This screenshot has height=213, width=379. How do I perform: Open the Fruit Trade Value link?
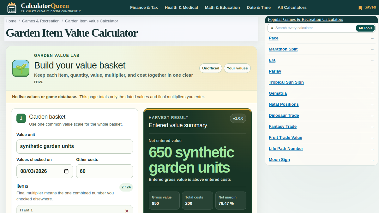click(x=285, y=138)
